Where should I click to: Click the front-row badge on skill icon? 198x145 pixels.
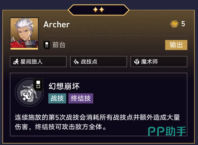(x=38, y=84)
